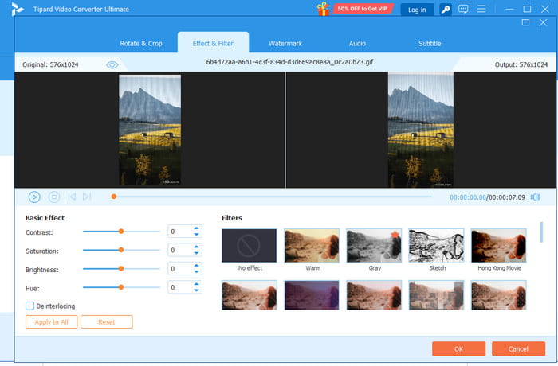The width and height of the screenshot is (558, 366).
Task: Switch to the Rotate & Crop tab
Action: tap(141, 43)
